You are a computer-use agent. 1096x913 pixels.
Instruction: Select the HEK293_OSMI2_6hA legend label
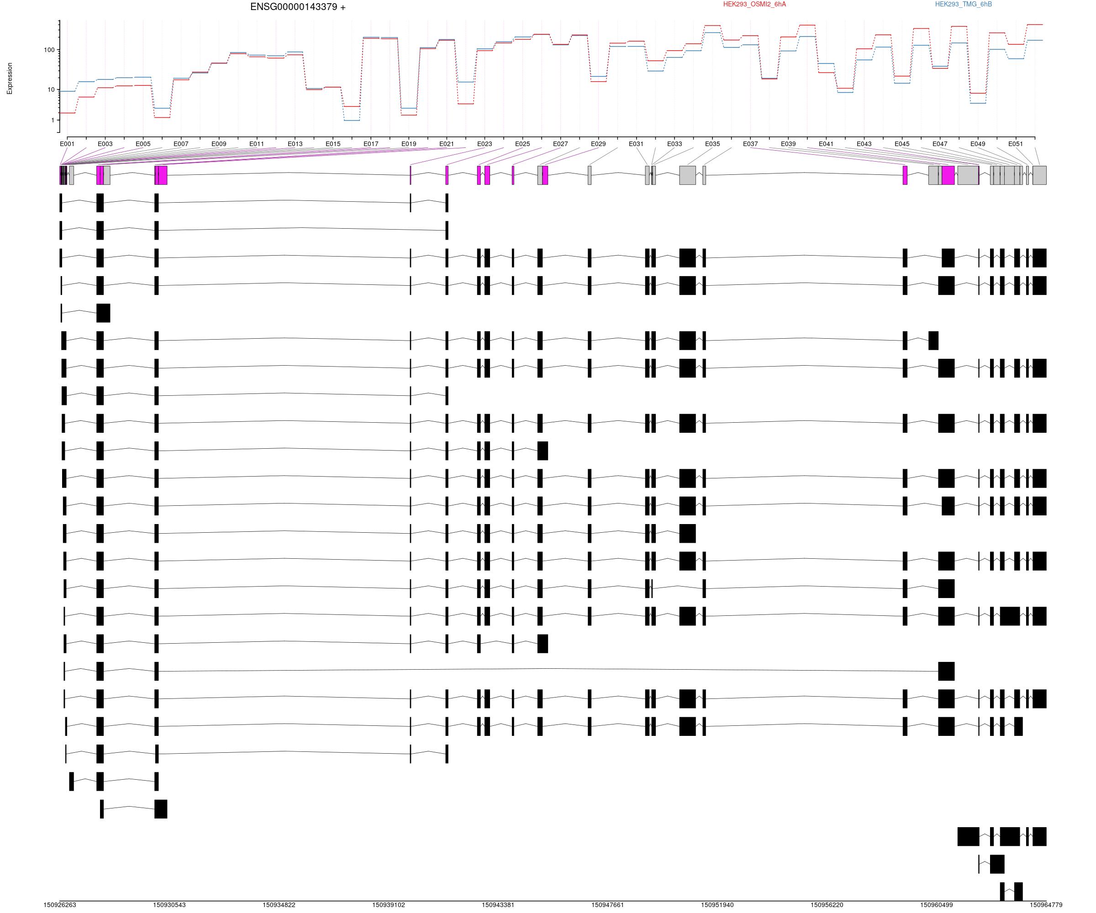coord(754,4)
